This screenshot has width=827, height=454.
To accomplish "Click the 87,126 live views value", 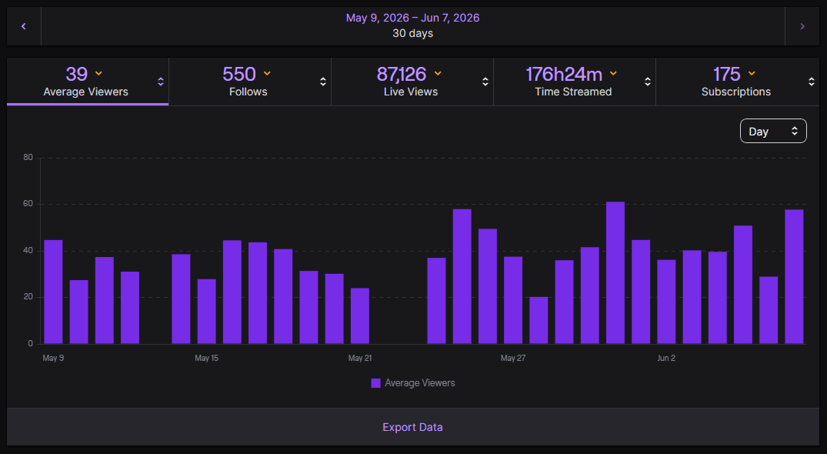I will pyautogui.click(x=402, y=75).
